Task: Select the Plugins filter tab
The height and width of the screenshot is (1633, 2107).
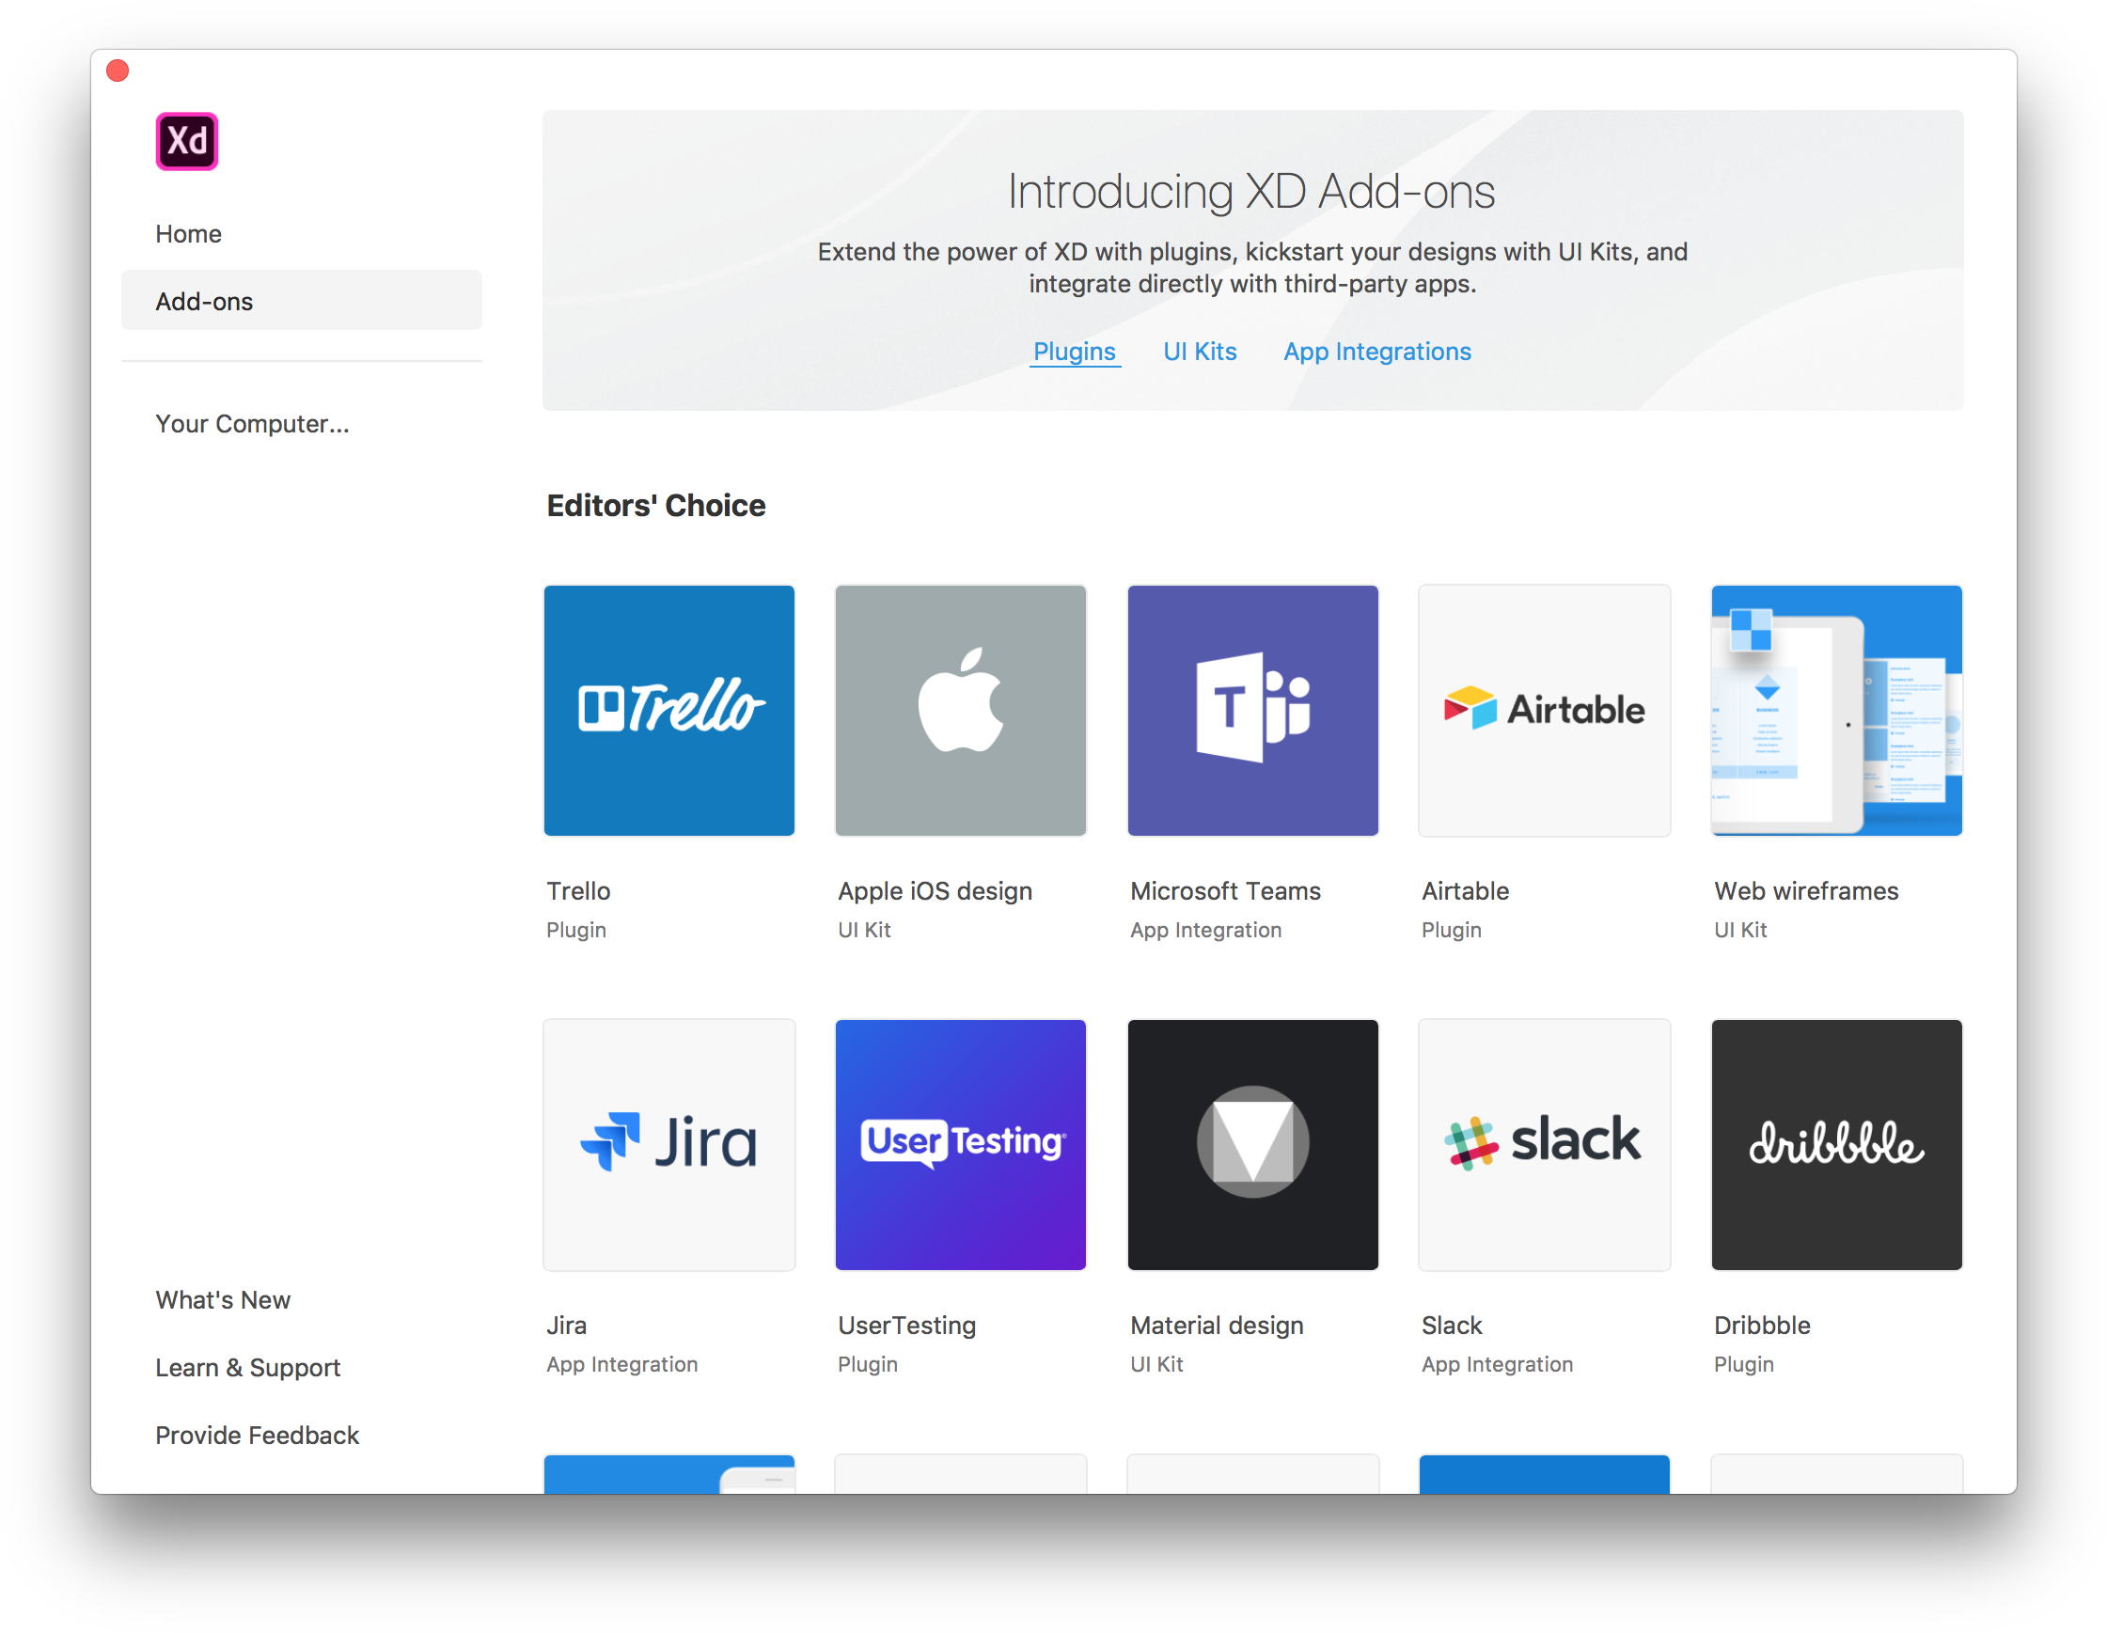Action: 1073,353
